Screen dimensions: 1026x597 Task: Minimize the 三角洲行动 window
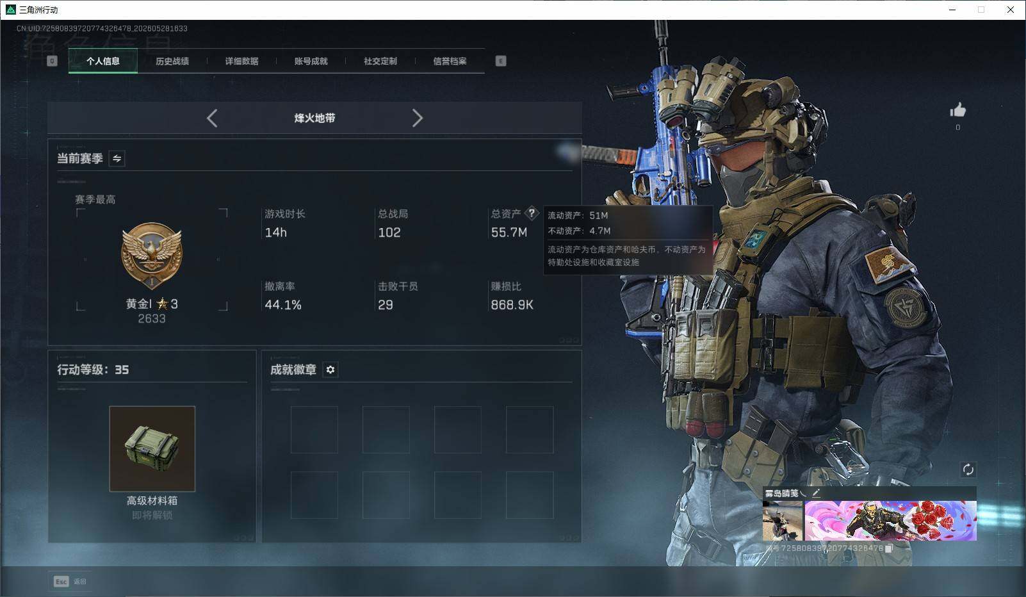(x=952, y=10)
